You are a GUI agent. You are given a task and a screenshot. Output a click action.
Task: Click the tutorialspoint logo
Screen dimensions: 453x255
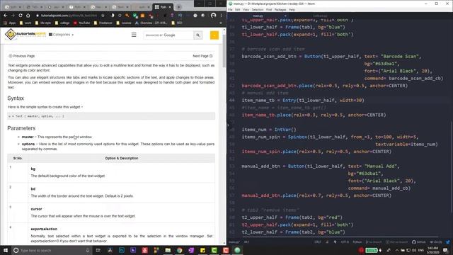tap(25, 35)
